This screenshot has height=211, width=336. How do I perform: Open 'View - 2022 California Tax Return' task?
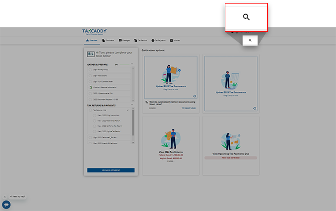tap(110, 126)
